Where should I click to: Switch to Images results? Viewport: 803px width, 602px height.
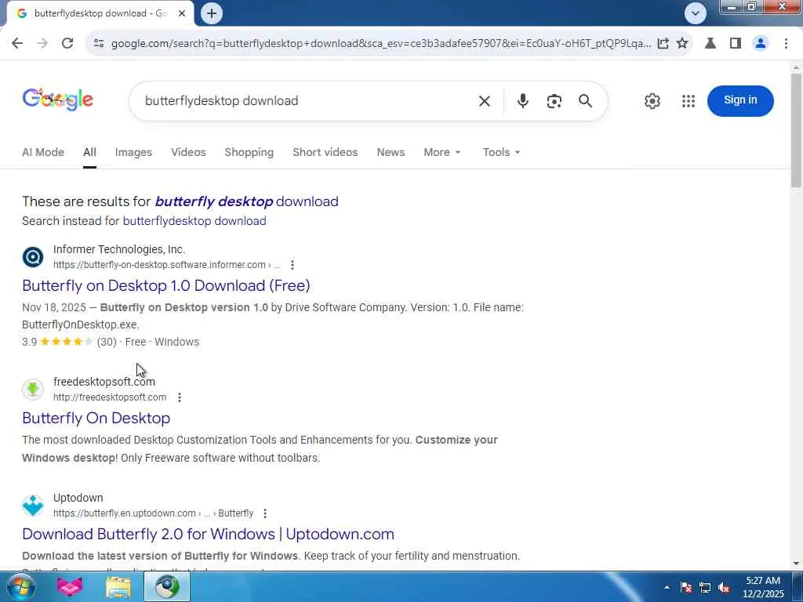(x=133, y=152)
